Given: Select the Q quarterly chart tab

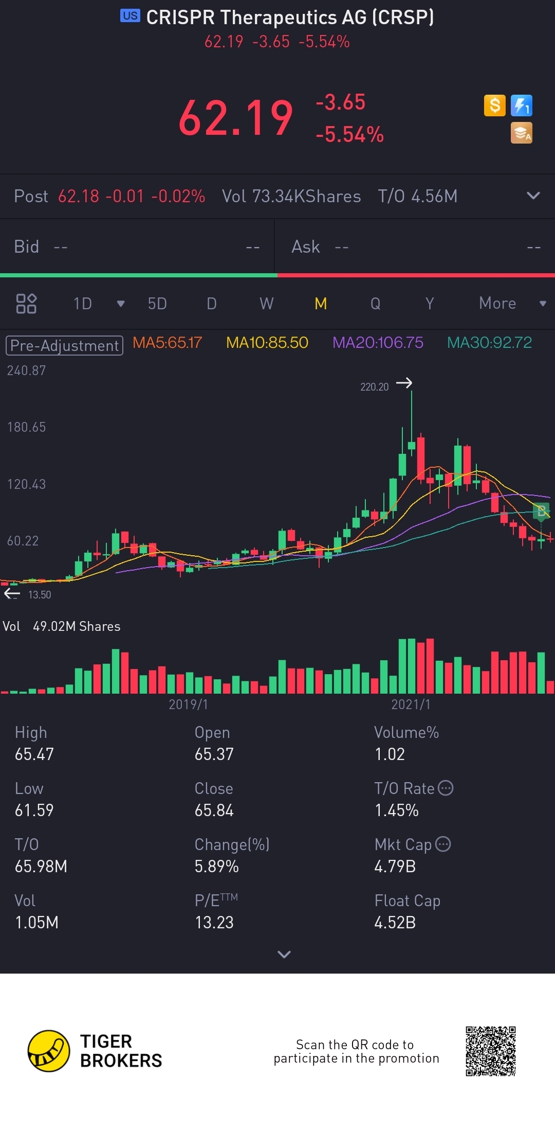Looking at the screenshot, I should tap(376, 304).
